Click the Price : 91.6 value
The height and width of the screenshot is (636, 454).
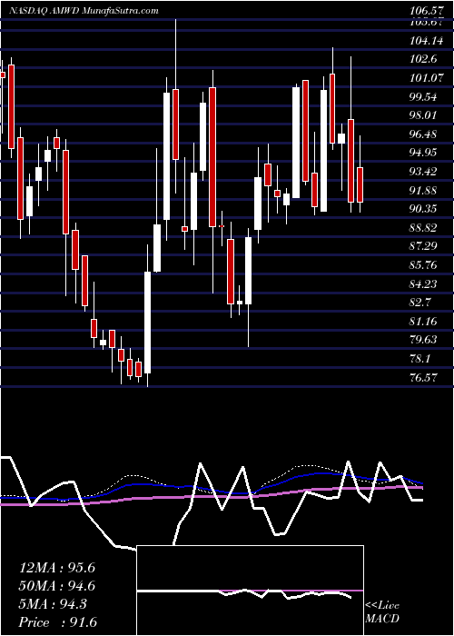coord(57,622)
